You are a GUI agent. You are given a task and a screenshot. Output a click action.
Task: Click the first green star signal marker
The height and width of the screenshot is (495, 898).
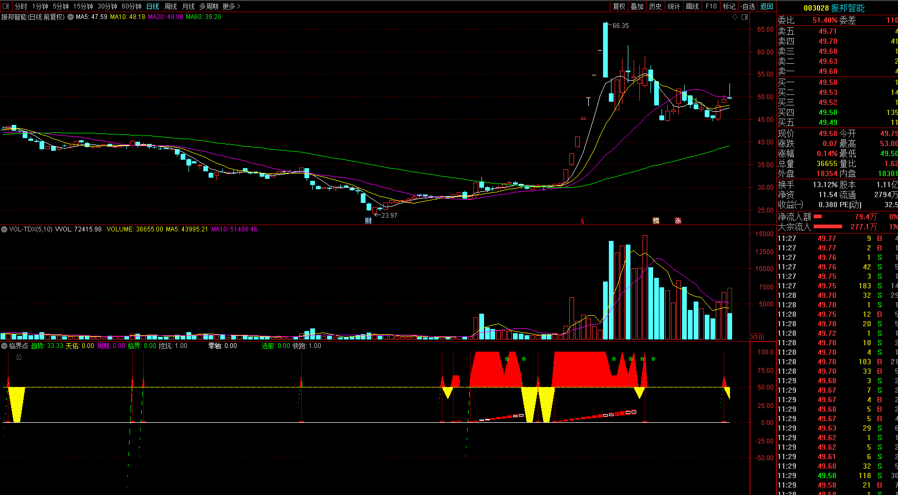[x=507, y=359]
